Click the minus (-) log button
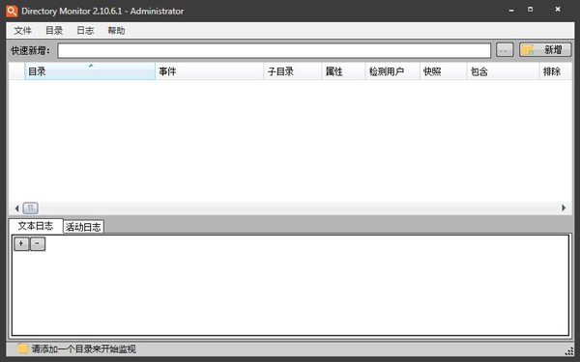The height and width of the screenshot is (362, 580). 38,244
